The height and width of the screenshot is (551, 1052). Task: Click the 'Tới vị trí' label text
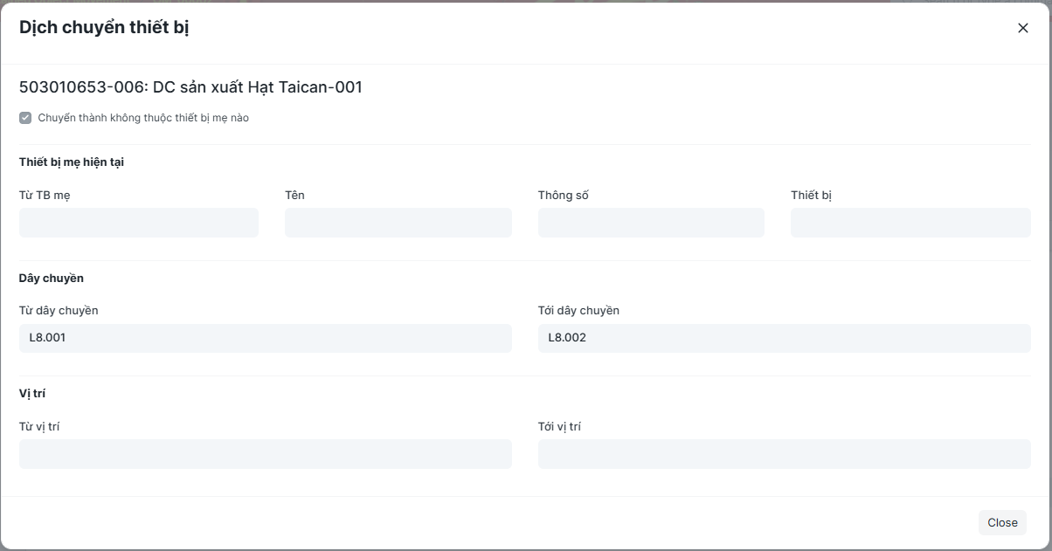(x=559, y=427)
